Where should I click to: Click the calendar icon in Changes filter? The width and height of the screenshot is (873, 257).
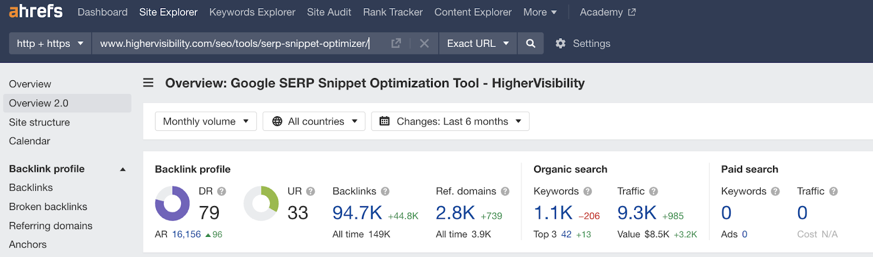click(x=385, y=121)
